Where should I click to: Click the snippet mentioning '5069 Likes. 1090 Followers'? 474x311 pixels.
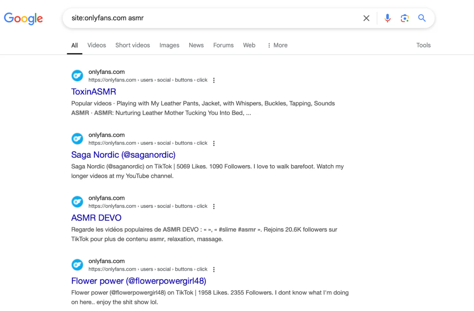click(x=207, y=171)
